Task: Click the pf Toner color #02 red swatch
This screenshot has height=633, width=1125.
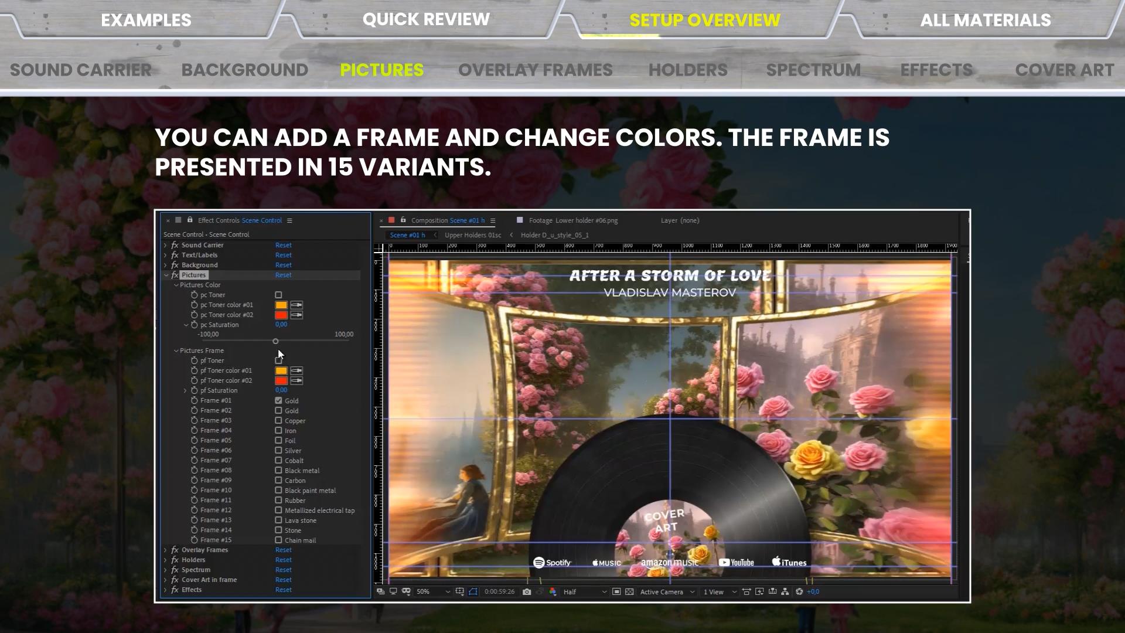Action: 281,381
